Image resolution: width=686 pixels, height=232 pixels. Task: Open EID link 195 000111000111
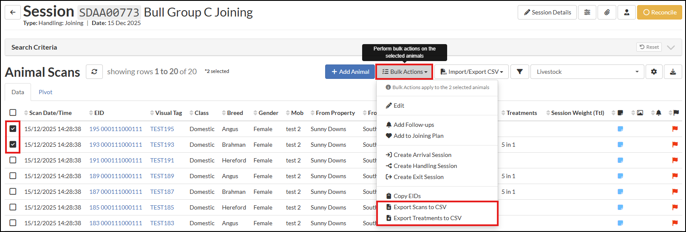point(116,129)
